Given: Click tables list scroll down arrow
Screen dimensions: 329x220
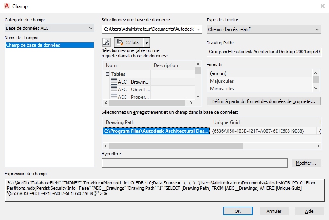Looking at the screenshot, I should pyautogui.click(x=198, y=96).
